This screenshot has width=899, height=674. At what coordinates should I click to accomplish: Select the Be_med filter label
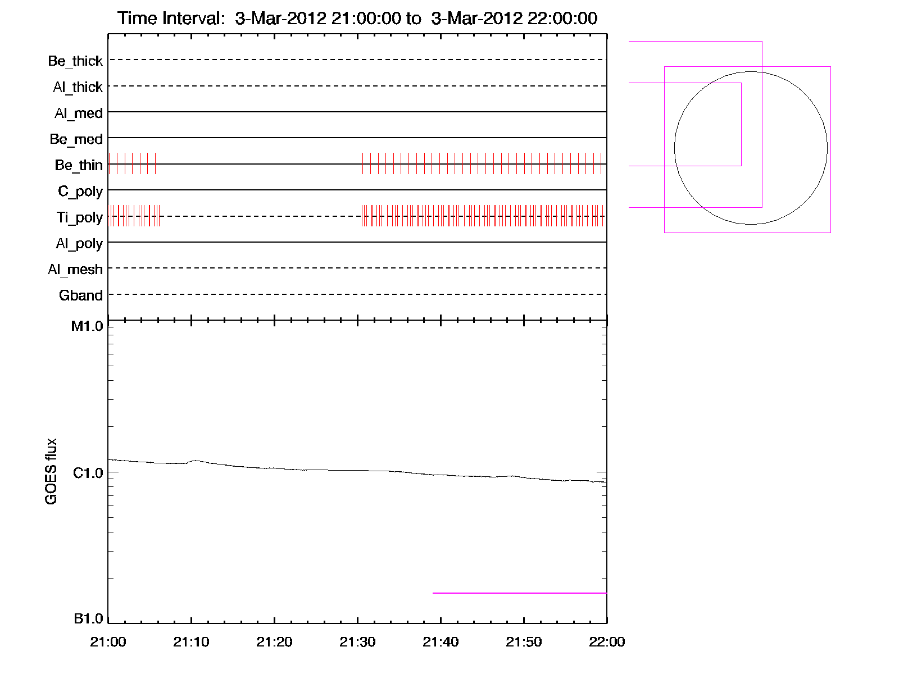[x=76, y=139]
